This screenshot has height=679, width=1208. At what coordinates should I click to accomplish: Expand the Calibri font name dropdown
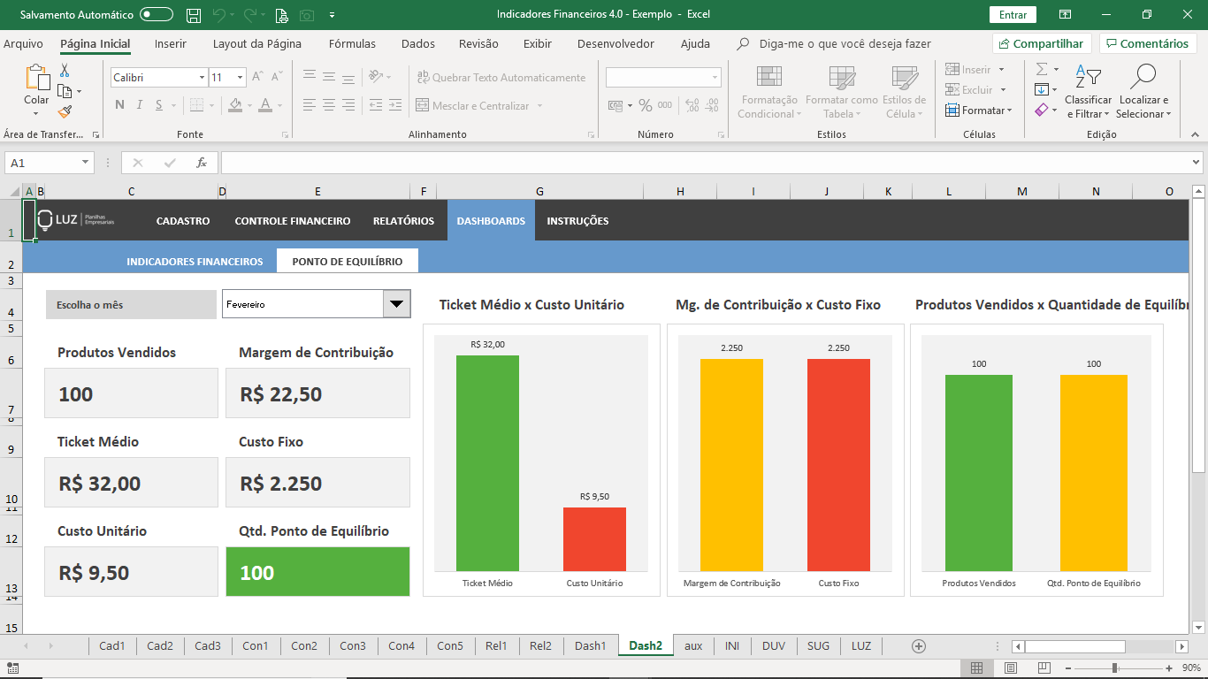[x=202, y=78]
